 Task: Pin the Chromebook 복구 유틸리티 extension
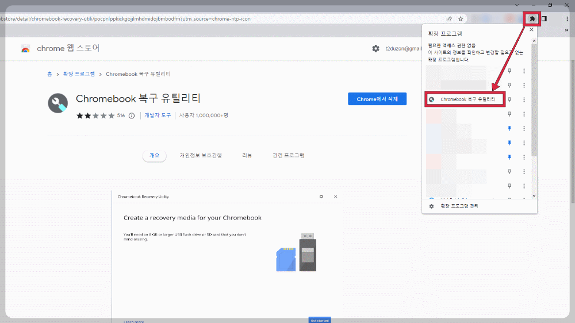509,100
